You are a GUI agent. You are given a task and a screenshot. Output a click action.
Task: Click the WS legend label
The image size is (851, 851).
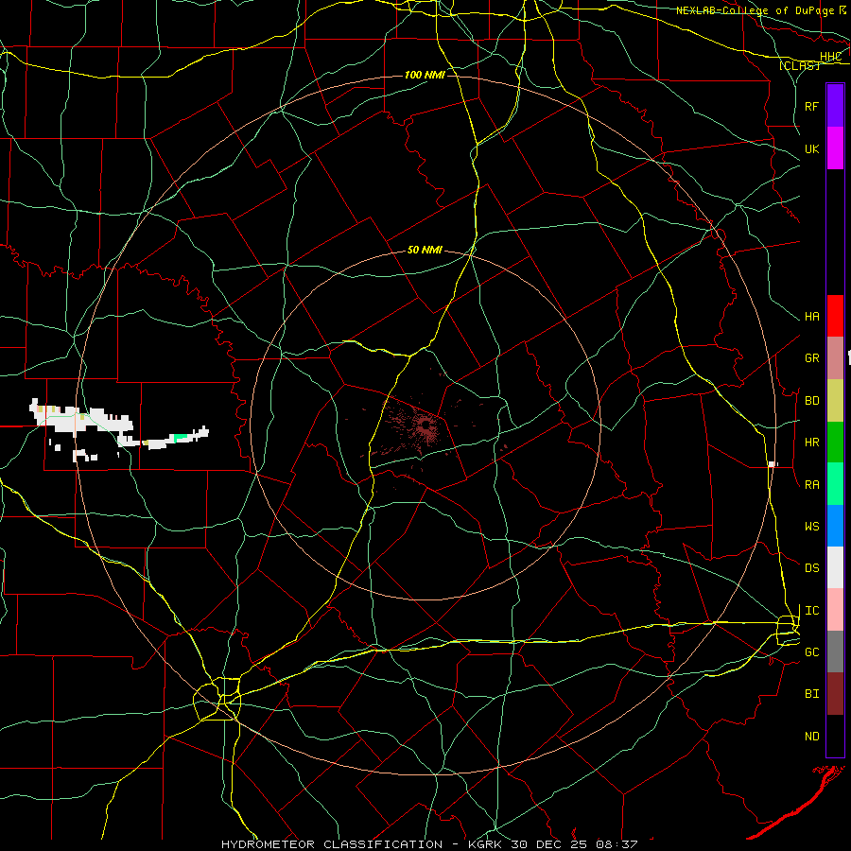click(811, 527)
